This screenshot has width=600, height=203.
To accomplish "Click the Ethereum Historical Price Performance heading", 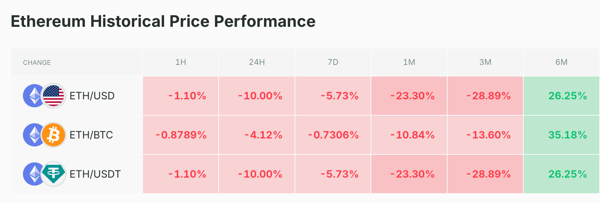I will 163,21.
